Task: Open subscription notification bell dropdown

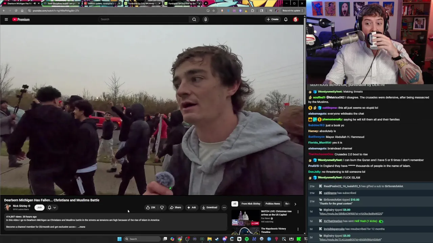Action: pyautogui.click(x=52, y=208)
